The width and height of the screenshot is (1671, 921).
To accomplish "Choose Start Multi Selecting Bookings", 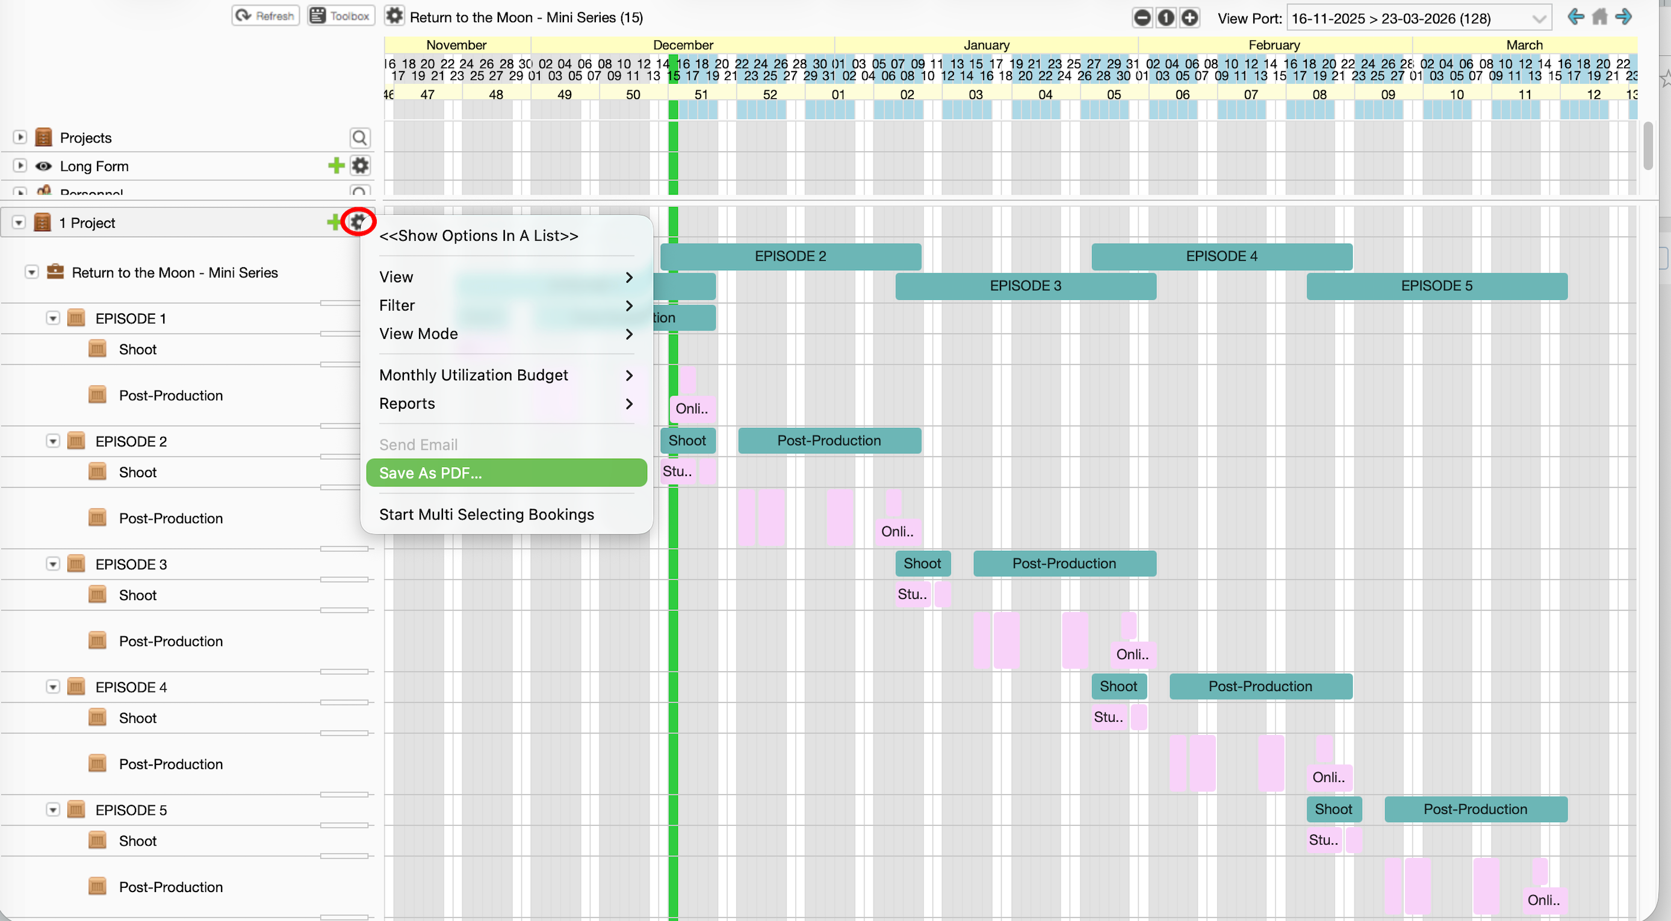I will [x=486, y=514].
